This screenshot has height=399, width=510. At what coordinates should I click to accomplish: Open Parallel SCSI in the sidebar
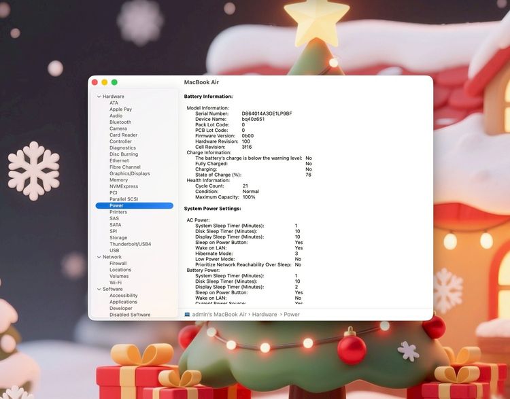[x=124, y=199]
